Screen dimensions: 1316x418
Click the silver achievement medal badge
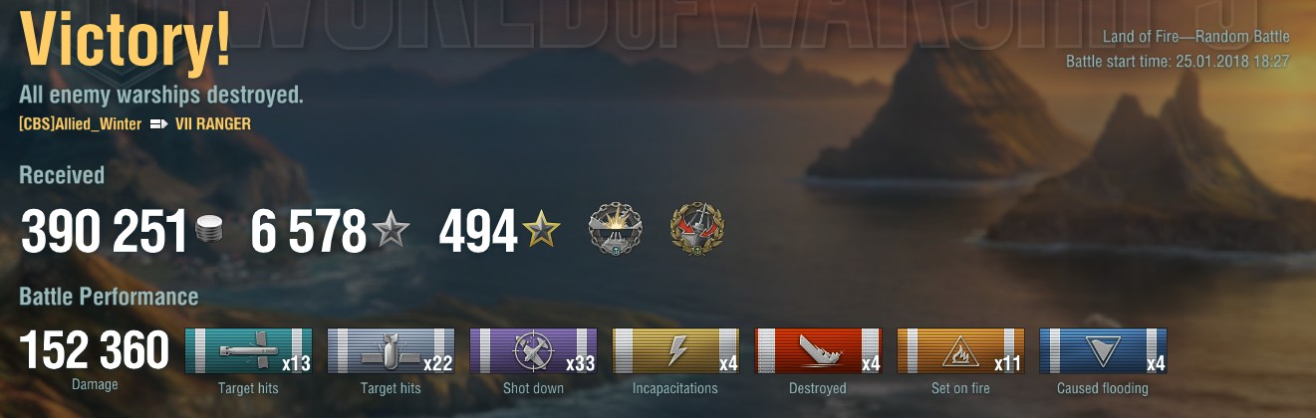pyautogui.click(x=616, y=229)
